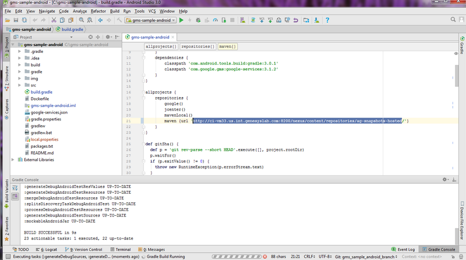
Task: Click the Open folder toolbar icon
Action: pyautogui.click(x=8, y=20)
